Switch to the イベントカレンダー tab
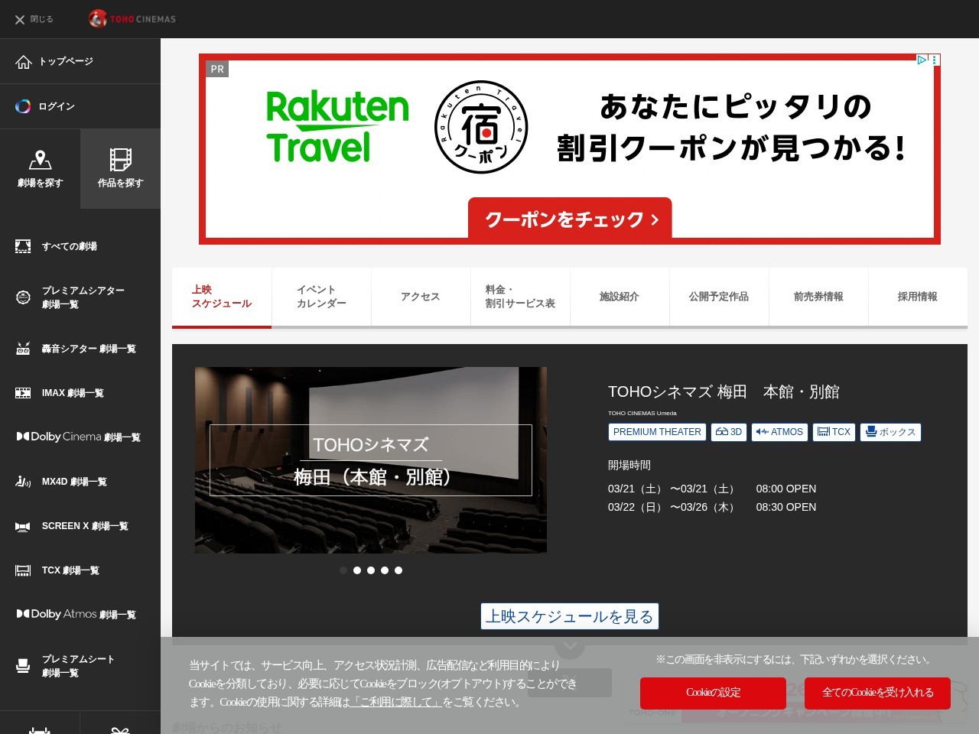Image resolution: width=979 pixels, height=734 pixels. click(321, 297)
